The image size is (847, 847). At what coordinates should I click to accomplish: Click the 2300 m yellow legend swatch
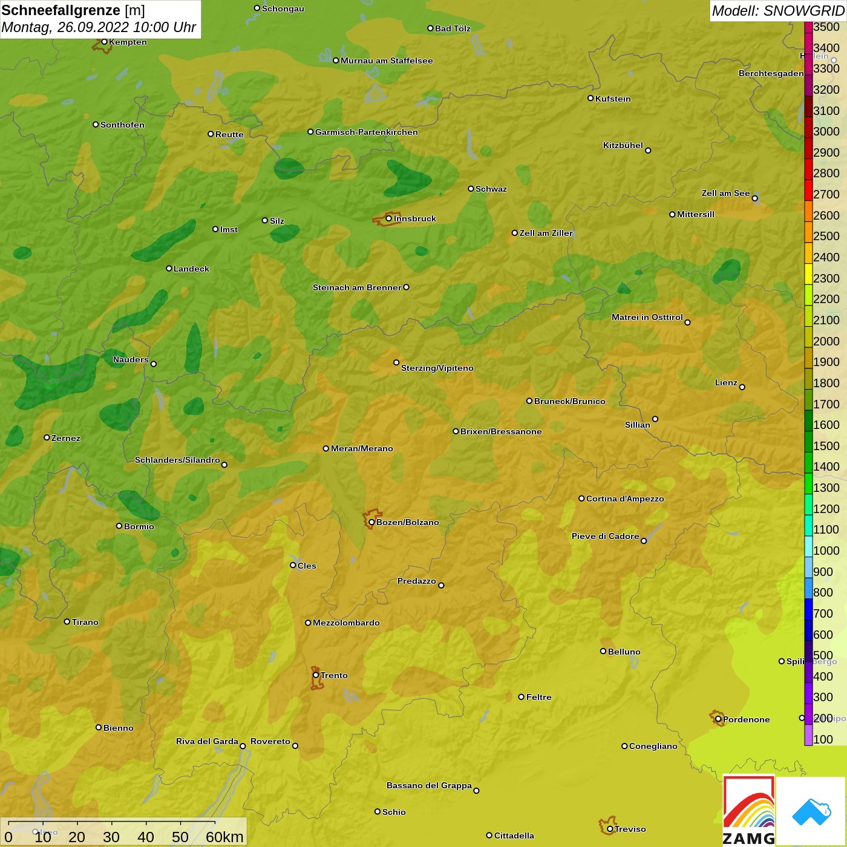coord(808,274)
